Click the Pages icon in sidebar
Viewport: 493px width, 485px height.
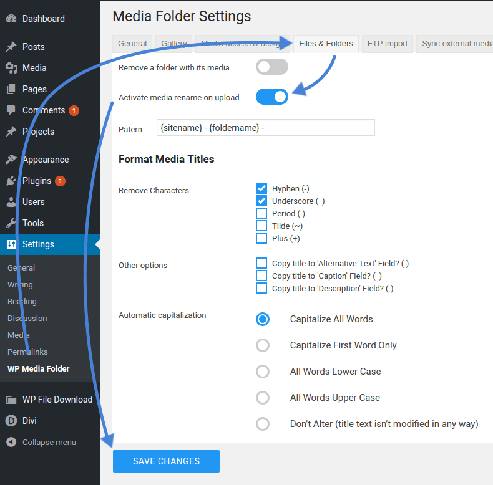click(11, 89)
